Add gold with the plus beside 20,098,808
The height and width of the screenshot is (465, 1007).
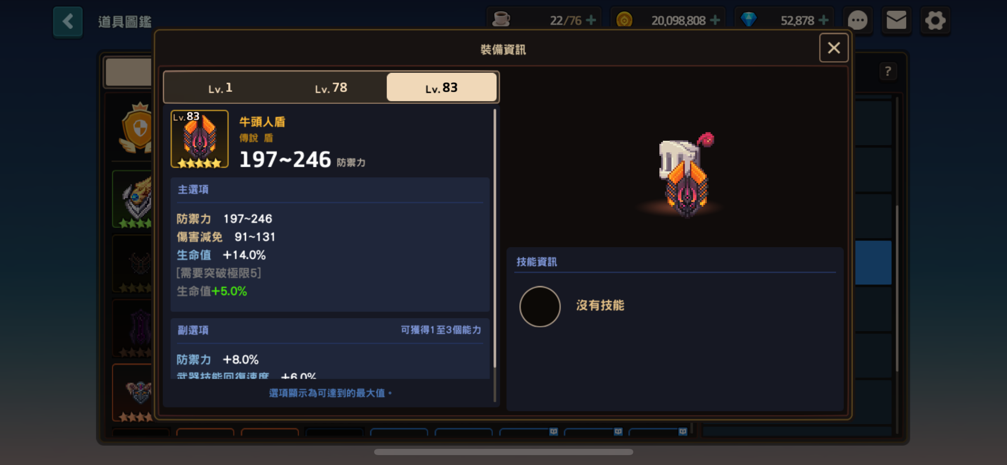tap(715, 20)
